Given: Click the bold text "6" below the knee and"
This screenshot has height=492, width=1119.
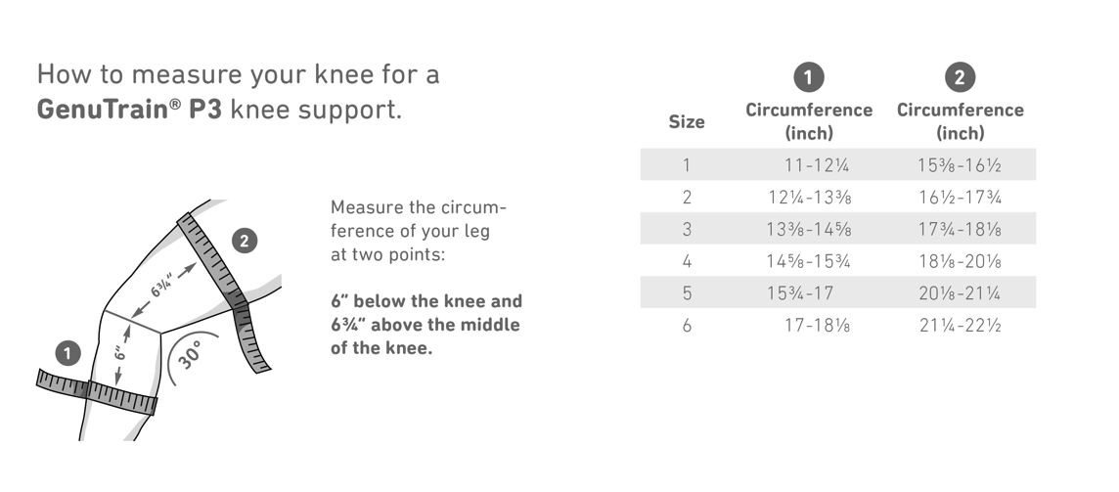Looking at the screenshot, I should pyautogui.click(x=426, y=300).
